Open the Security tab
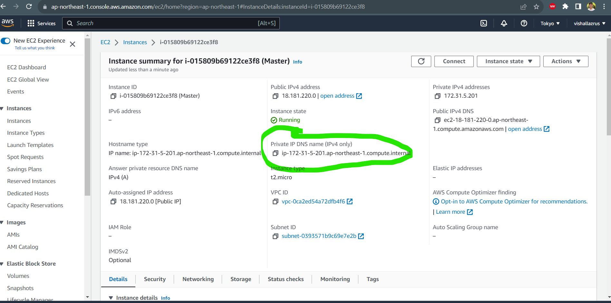The width and height of the screenshot is (611, 303). pos(155,279)
